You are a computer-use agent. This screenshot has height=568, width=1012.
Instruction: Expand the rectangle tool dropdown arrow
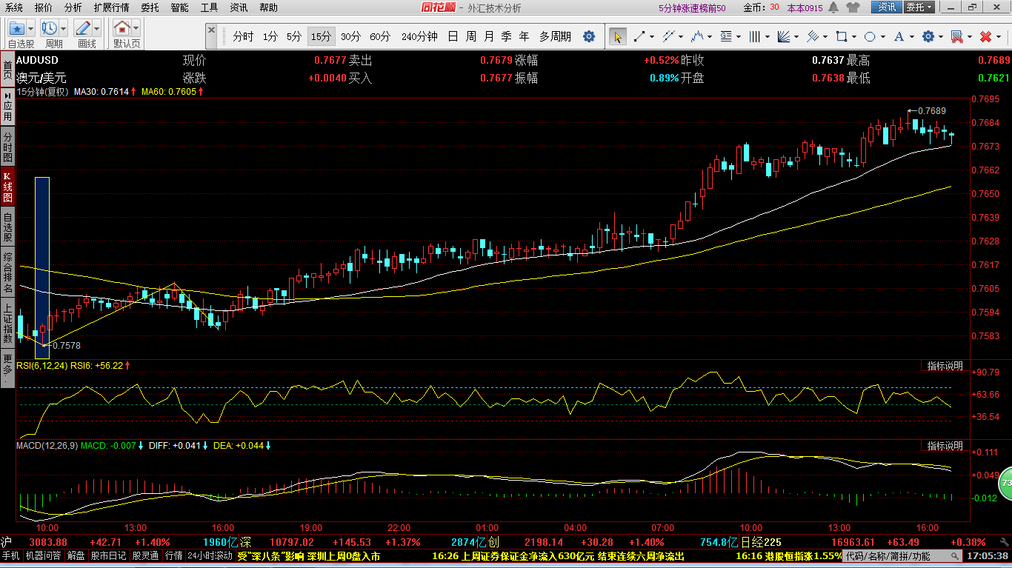click(855, 36)
